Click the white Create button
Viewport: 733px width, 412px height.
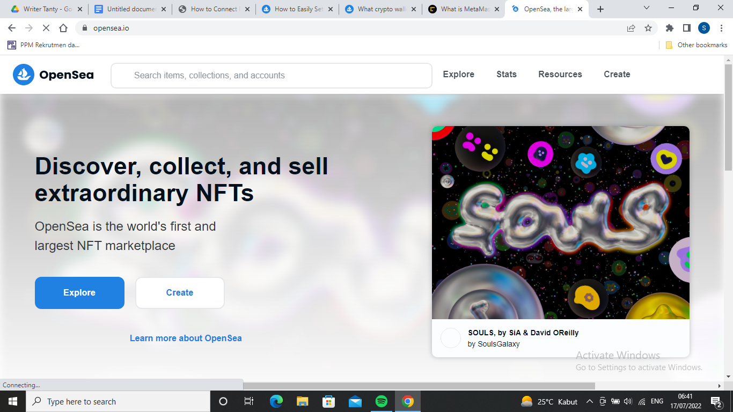tap(180, 293)
